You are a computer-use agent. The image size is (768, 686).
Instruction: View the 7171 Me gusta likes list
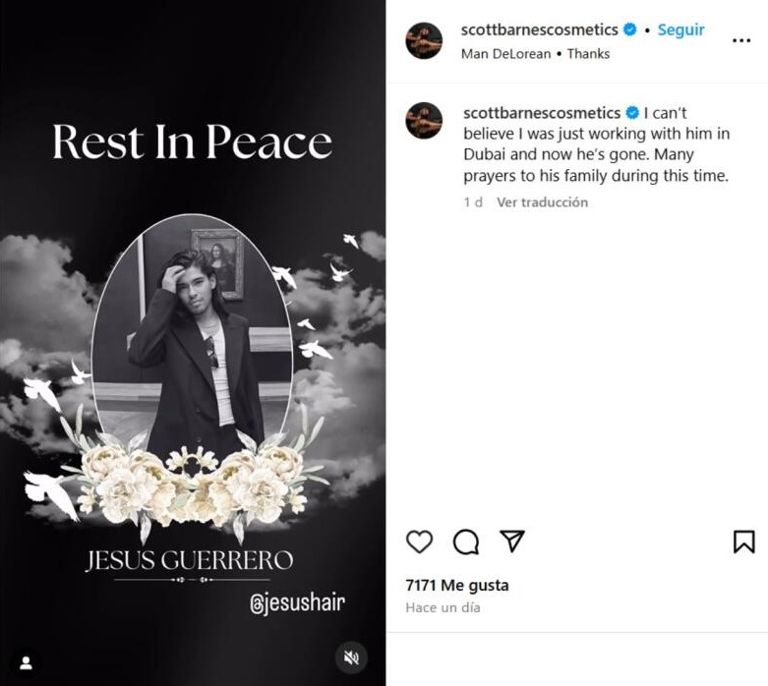457,585
